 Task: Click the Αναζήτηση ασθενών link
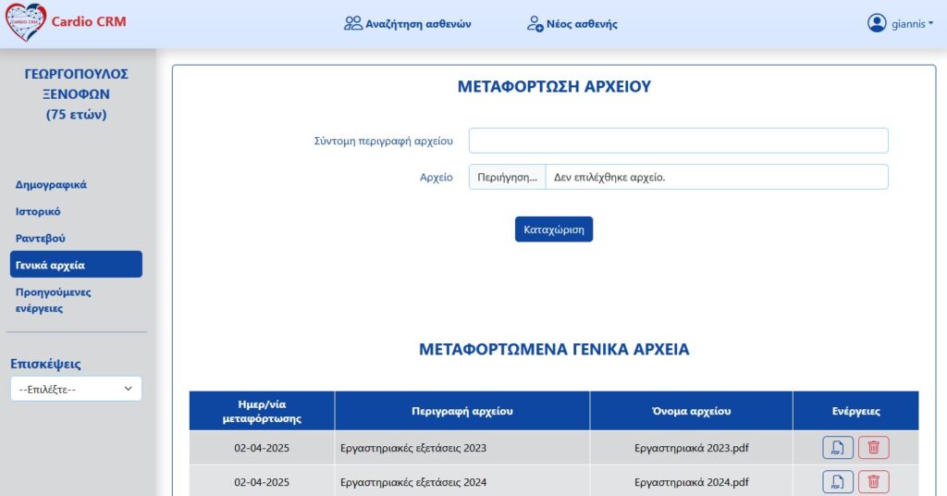[418, 24]
